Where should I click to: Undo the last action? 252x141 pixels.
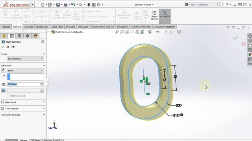pos(73,5)
